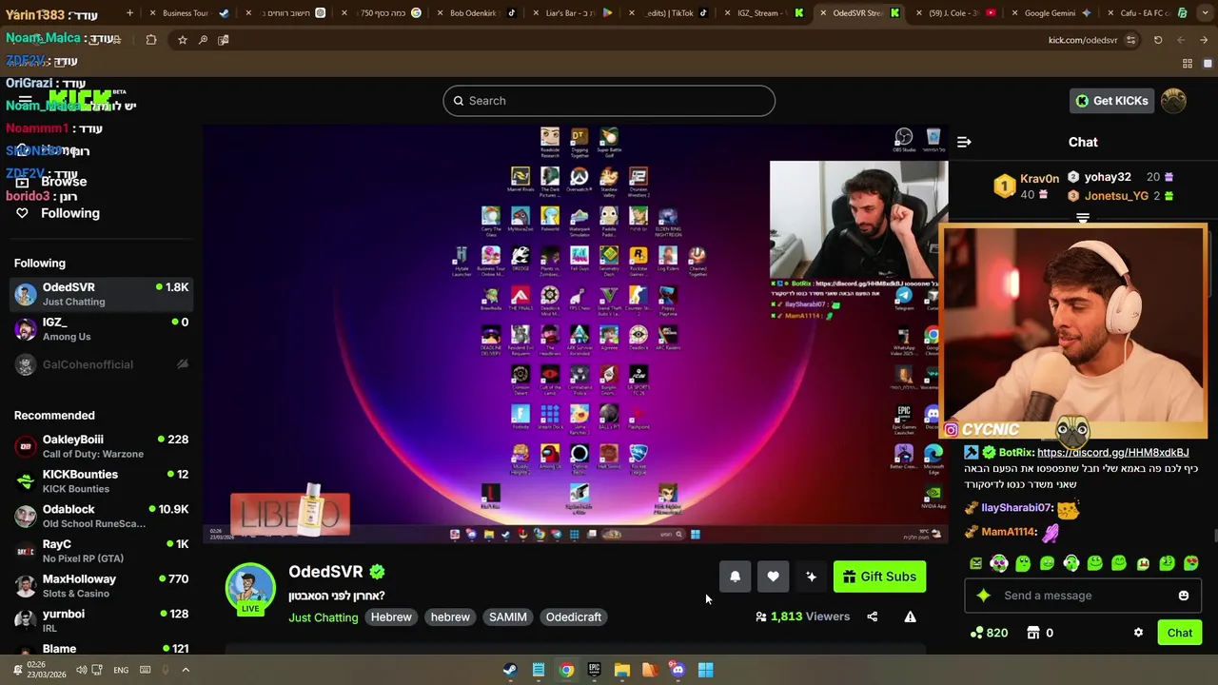Open OdedSVR channel avatar with LIVE badge
This screenshot has height=685, width=1218.
(250, 589)
